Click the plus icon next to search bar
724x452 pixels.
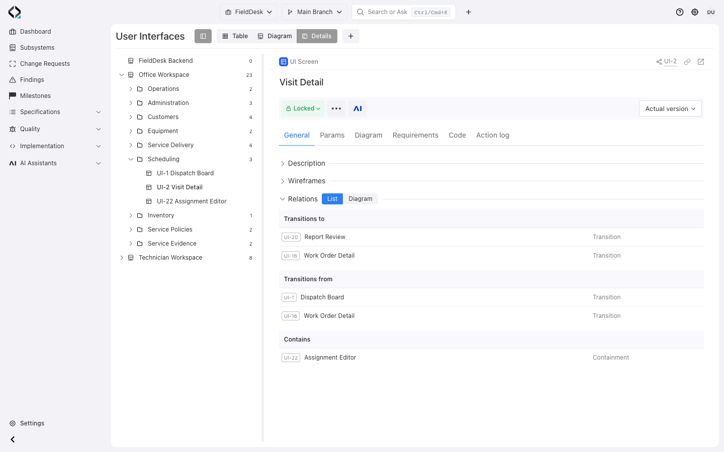click(x=469, y=12)
